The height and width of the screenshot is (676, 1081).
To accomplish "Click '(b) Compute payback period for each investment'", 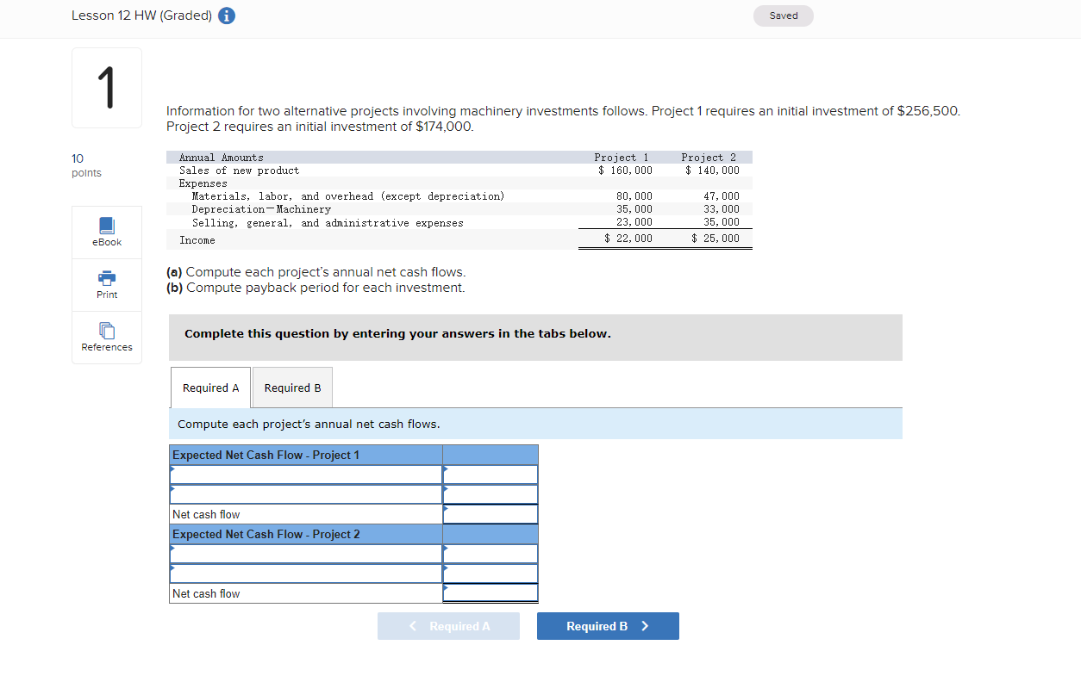I will pos(316,288).
